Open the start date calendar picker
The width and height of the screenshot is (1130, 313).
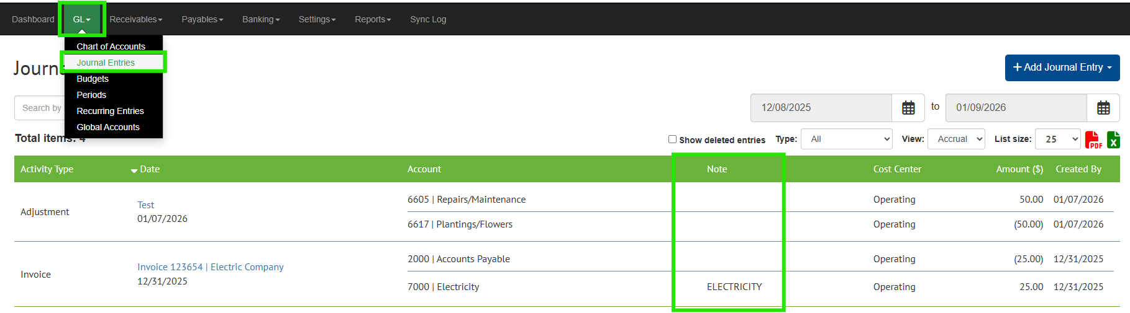(x=908, y=108)
